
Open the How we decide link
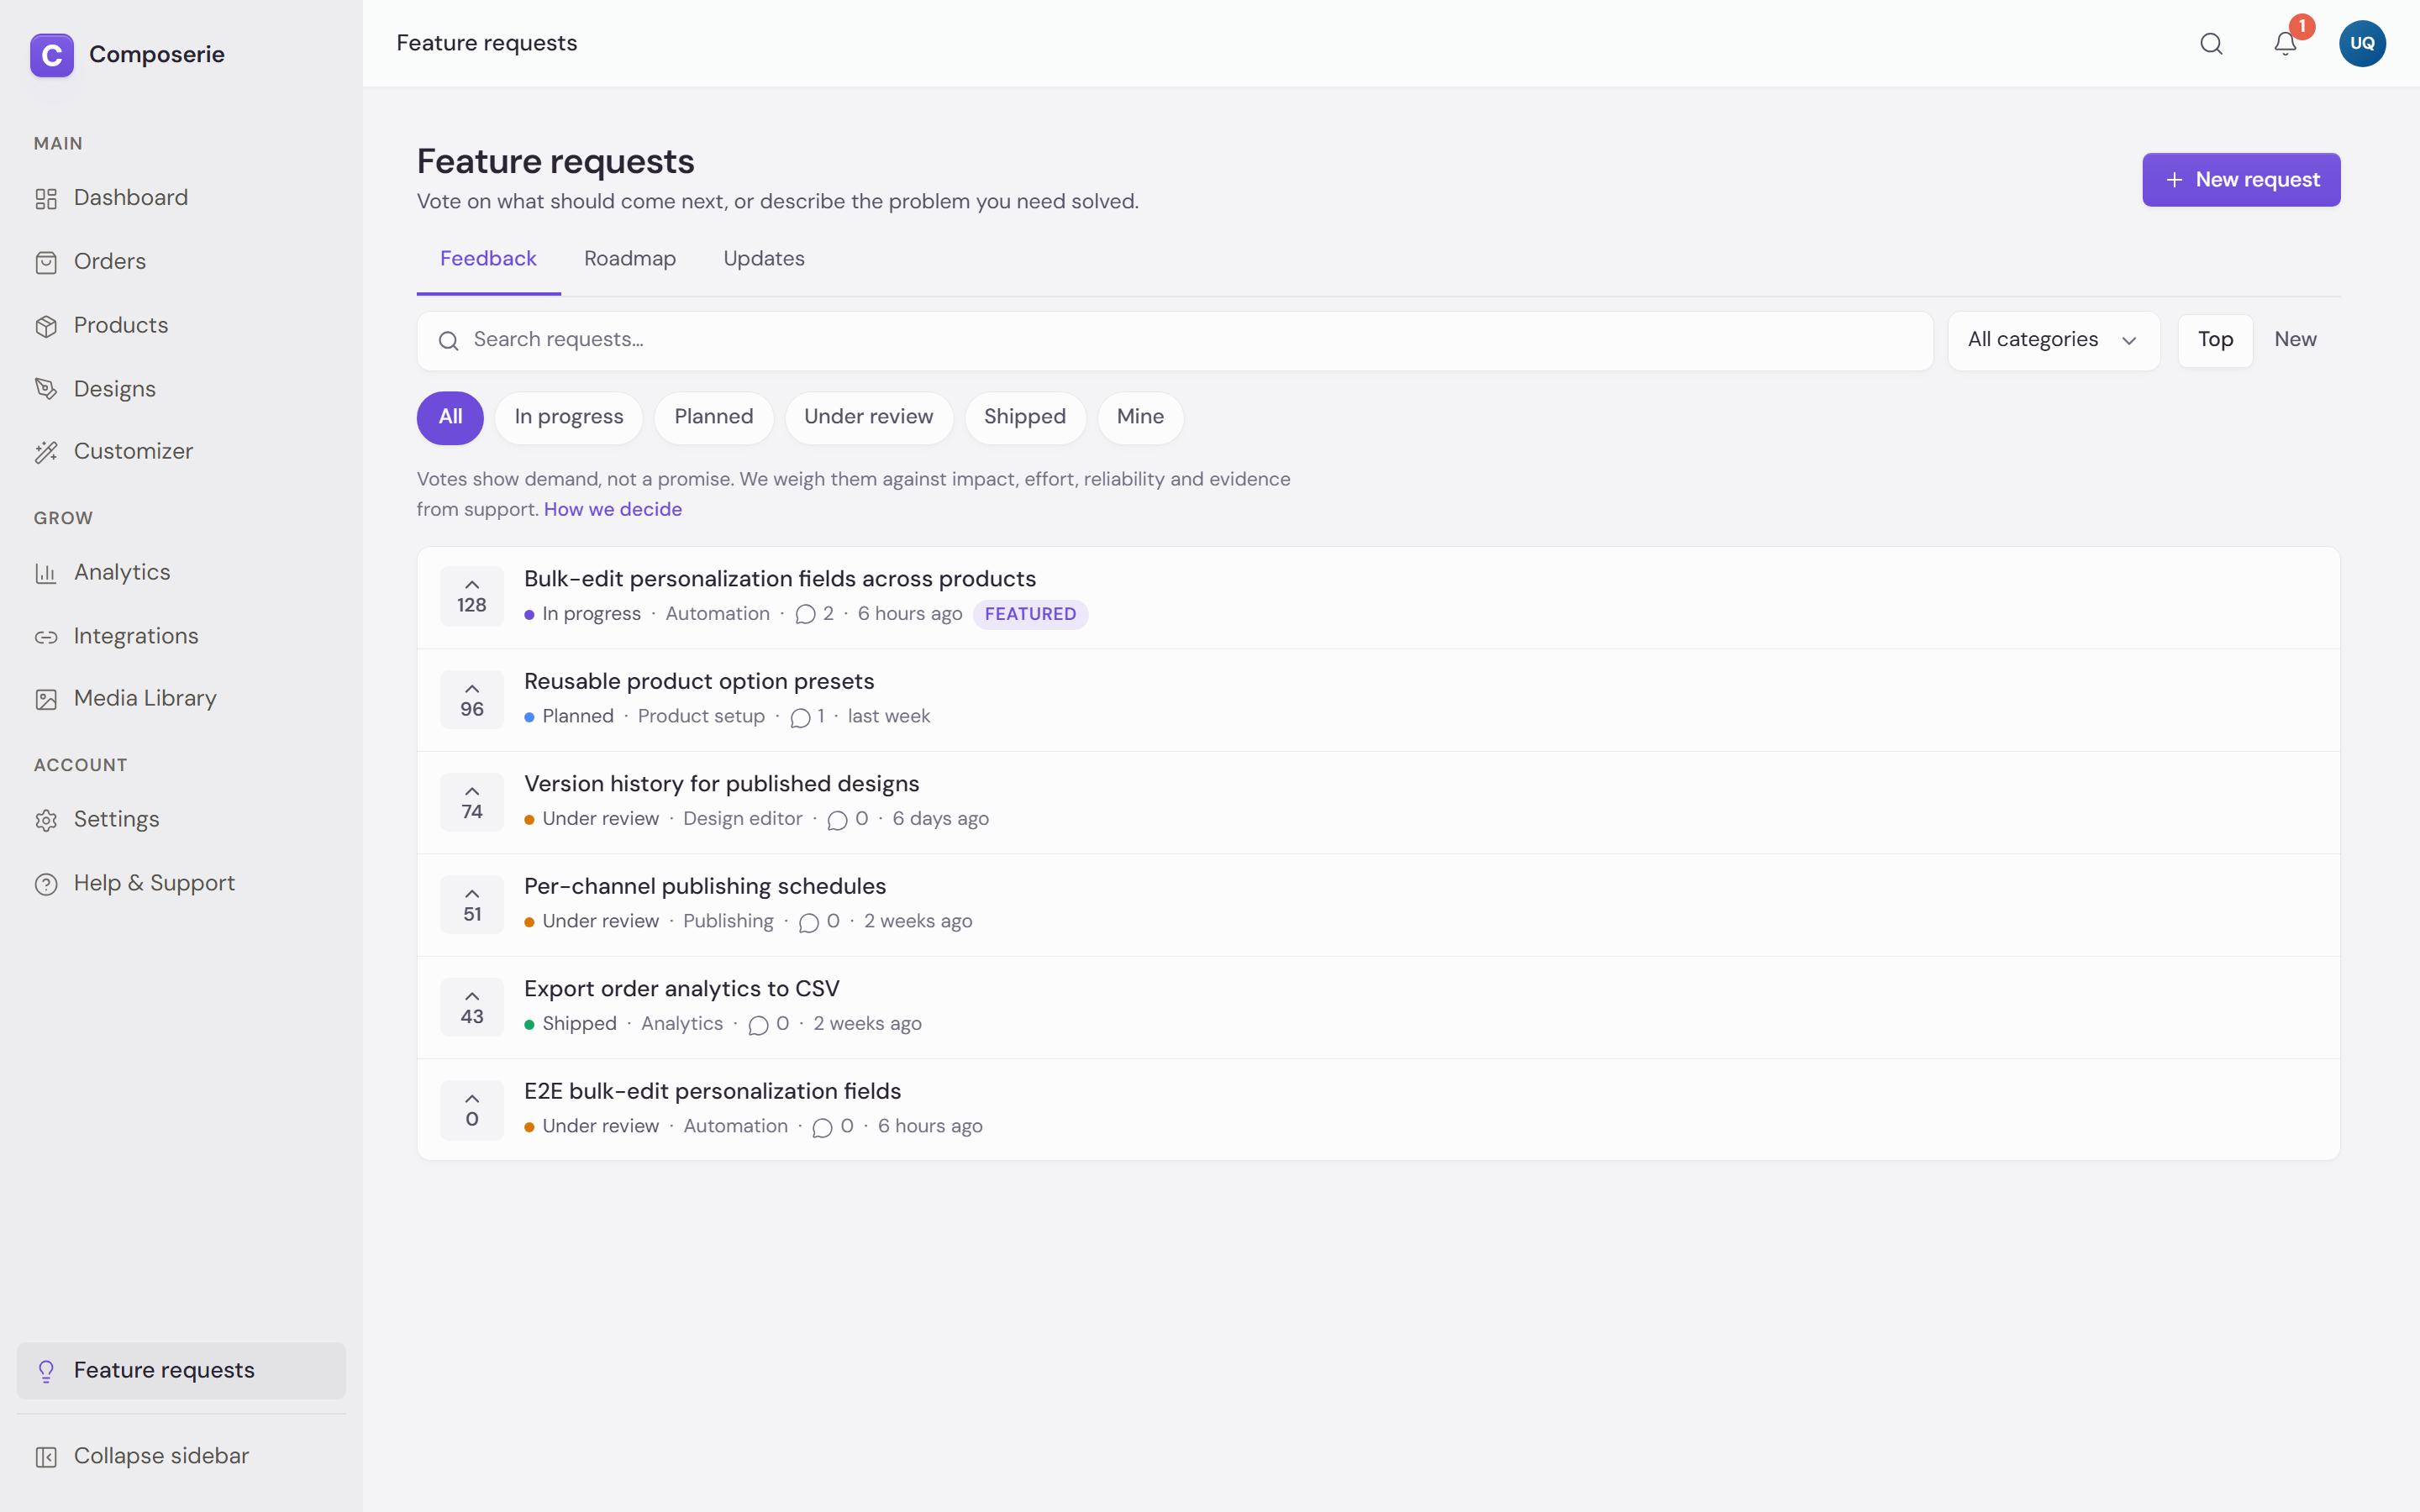coord(613,509)
